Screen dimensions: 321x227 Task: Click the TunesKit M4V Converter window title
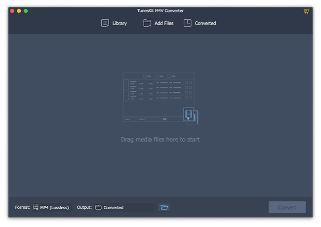(x=160, y=11)
